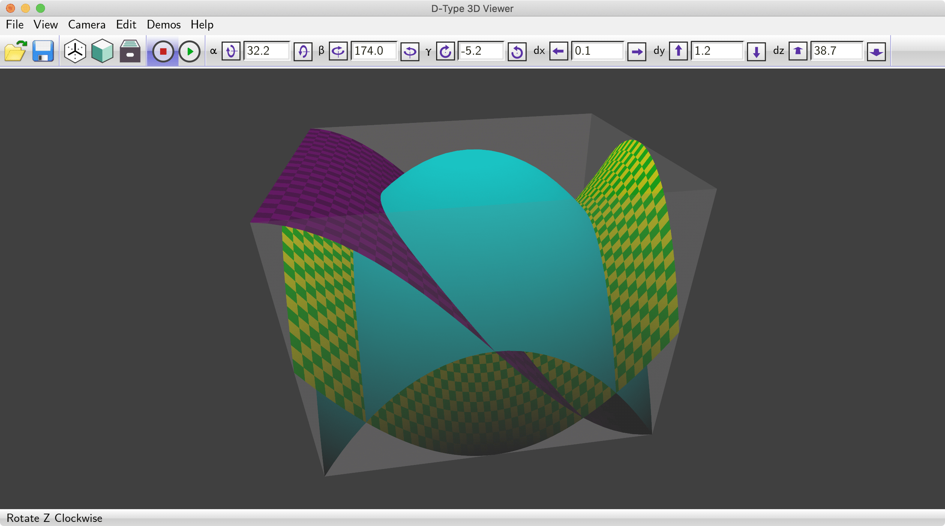Increase dz using down-arrow icon
Image resolution: width=945 pixels, height=526 pixels.
pos(876,51)
